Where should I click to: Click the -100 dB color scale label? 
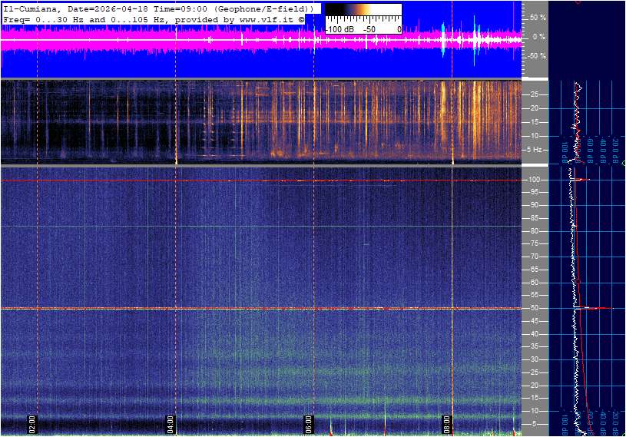(339, 28)
